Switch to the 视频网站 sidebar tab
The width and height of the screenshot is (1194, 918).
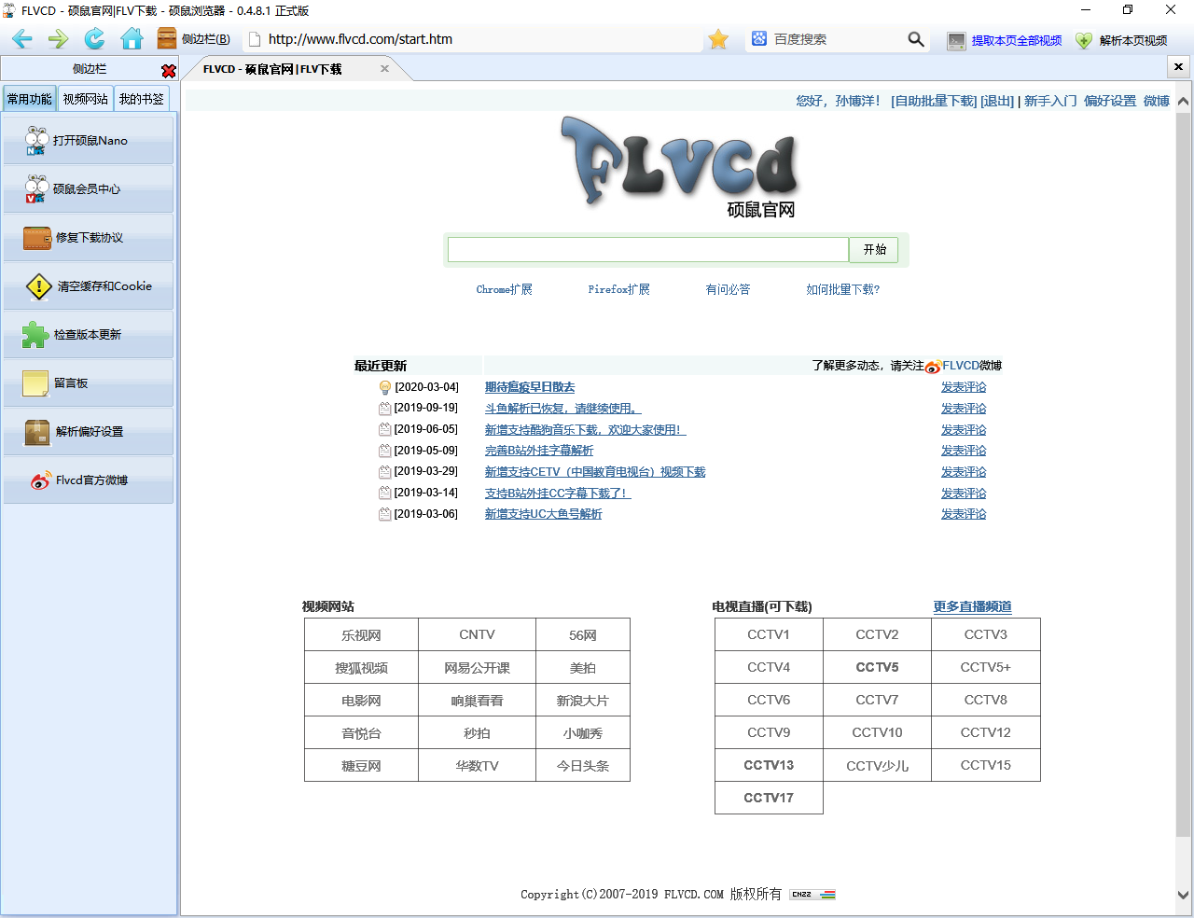click(85, 99)
